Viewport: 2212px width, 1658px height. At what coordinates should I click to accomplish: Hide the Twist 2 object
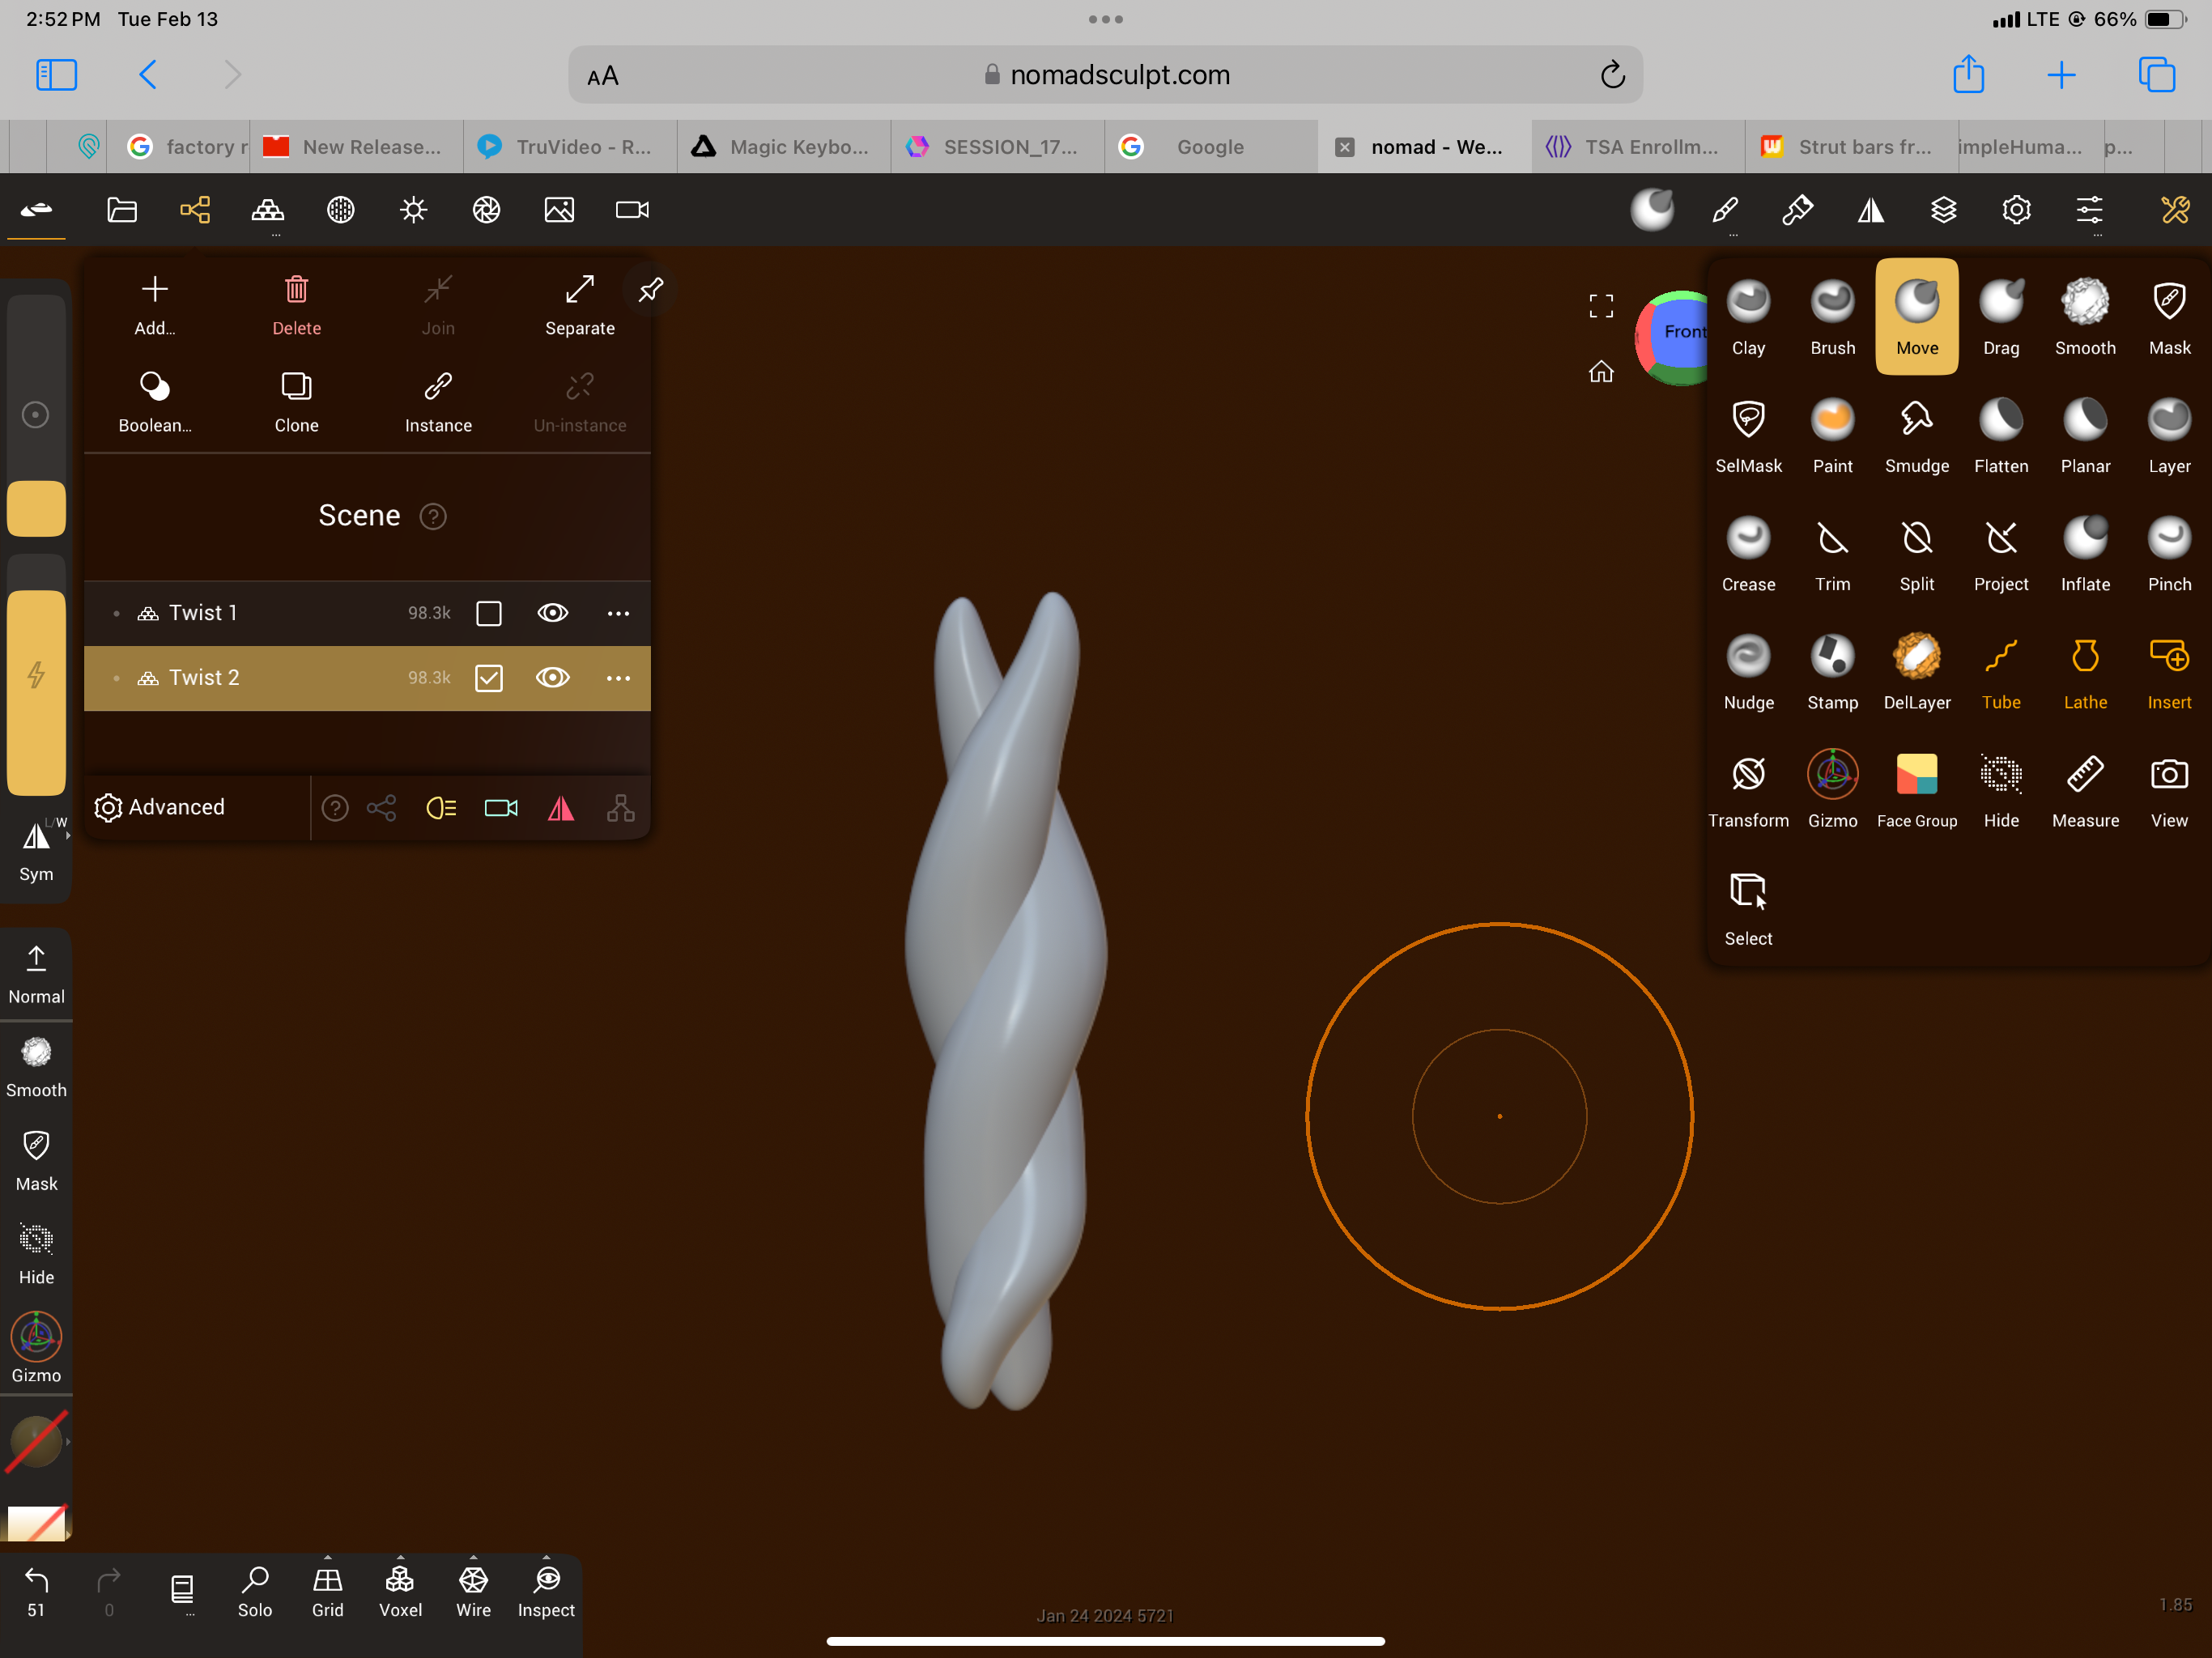(x=553, y=678)
